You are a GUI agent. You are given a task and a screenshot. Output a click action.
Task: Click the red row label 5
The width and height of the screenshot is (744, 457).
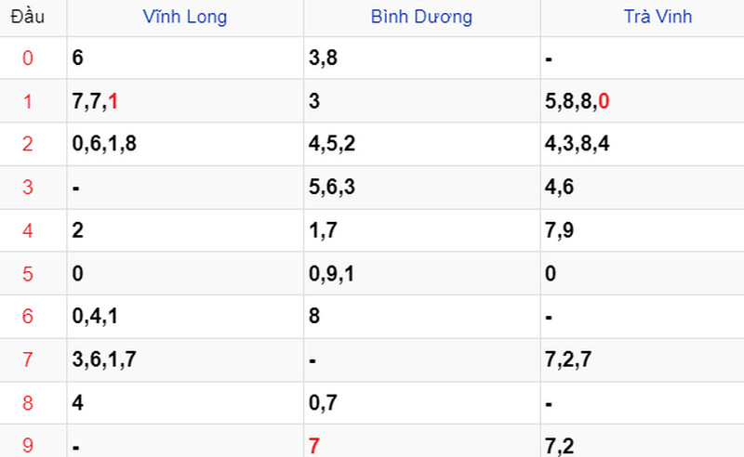pyautogui.click(x=28, y=274)
